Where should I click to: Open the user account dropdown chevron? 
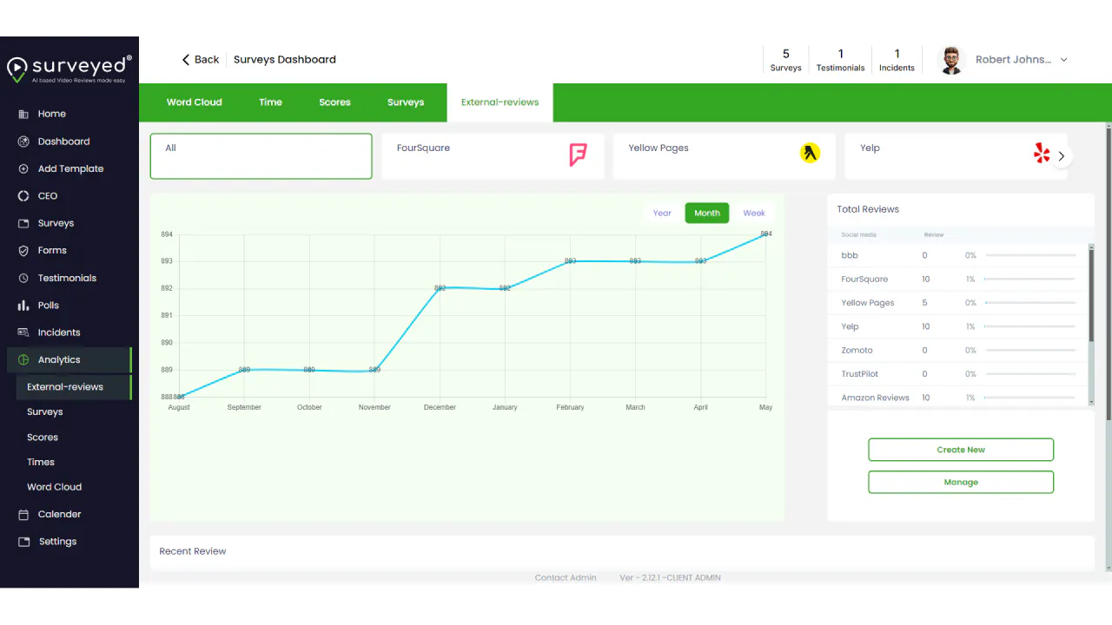(x=1063, y=60)
